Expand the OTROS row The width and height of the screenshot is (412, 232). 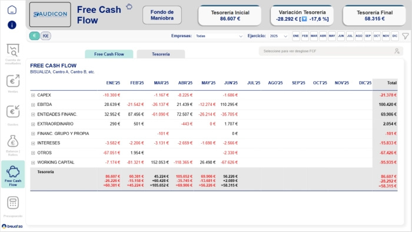(33, 153)
